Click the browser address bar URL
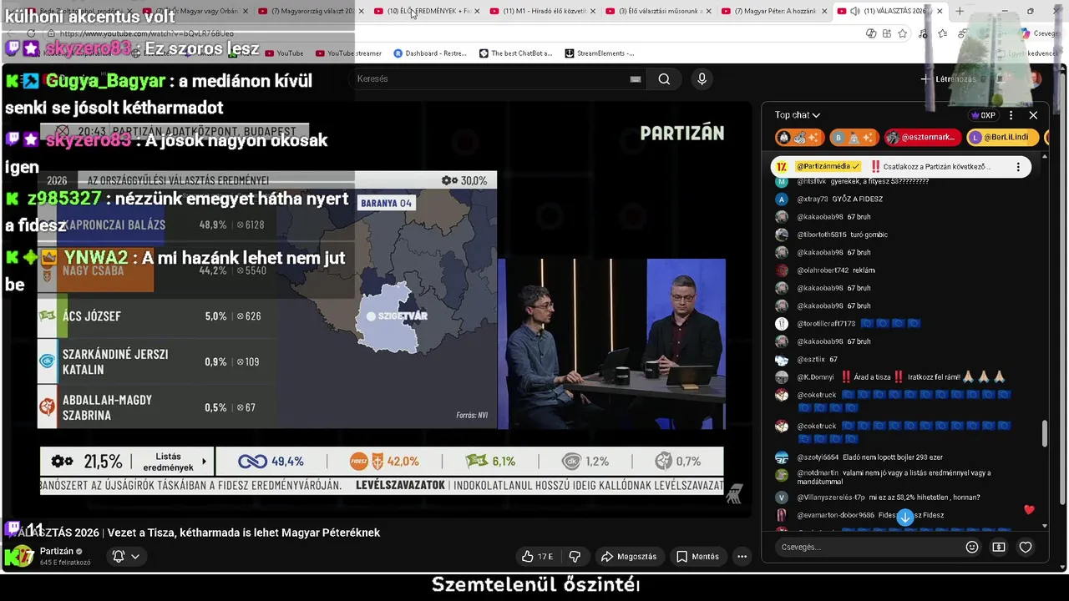1069x601 pixels. point(147,33)
